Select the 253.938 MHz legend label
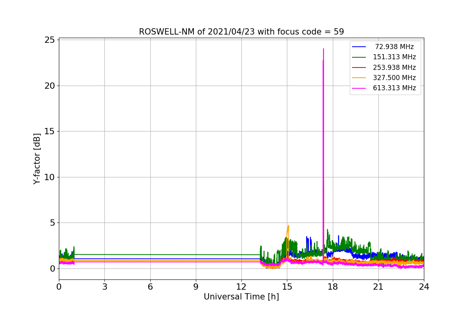The image size is (471, 314). [394, 68]
